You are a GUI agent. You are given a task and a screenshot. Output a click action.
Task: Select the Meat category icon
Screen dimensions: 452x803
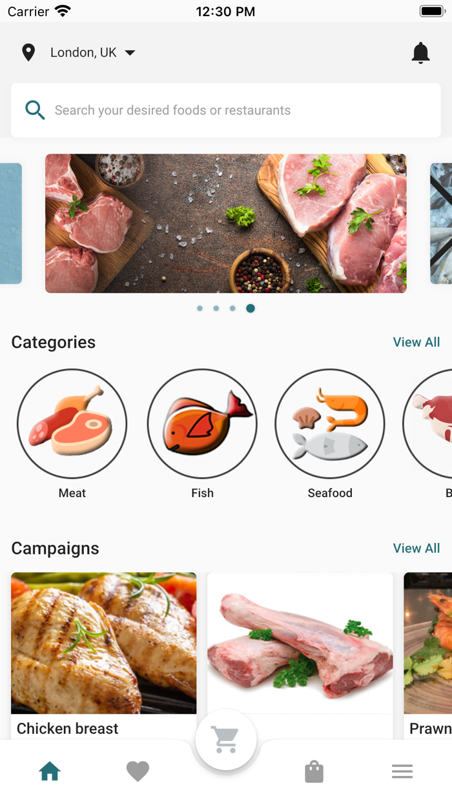pos(72,424)
